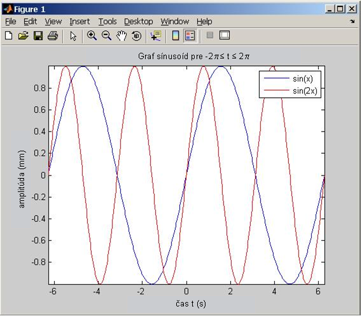The image size is (362, 316).
Task: Expand the Desktop menu
Action: tap(138, 22)
